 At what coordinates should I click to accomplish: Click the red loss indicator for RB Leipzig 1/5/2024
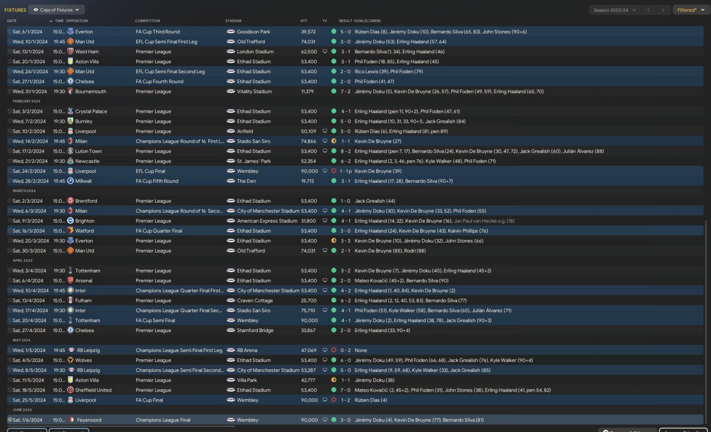point(334,350)
